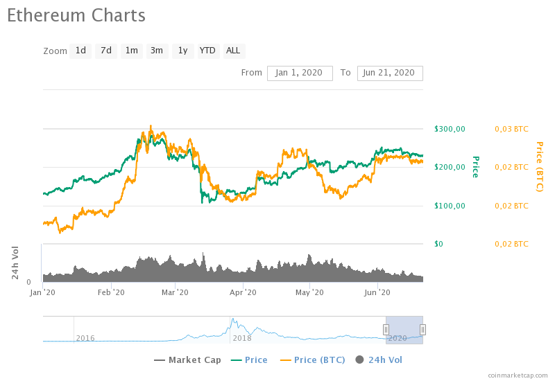Click the $0 price axis label
The height and width of the screenshot is (381, 555).
pyautogui.click(x=438, y=244)
